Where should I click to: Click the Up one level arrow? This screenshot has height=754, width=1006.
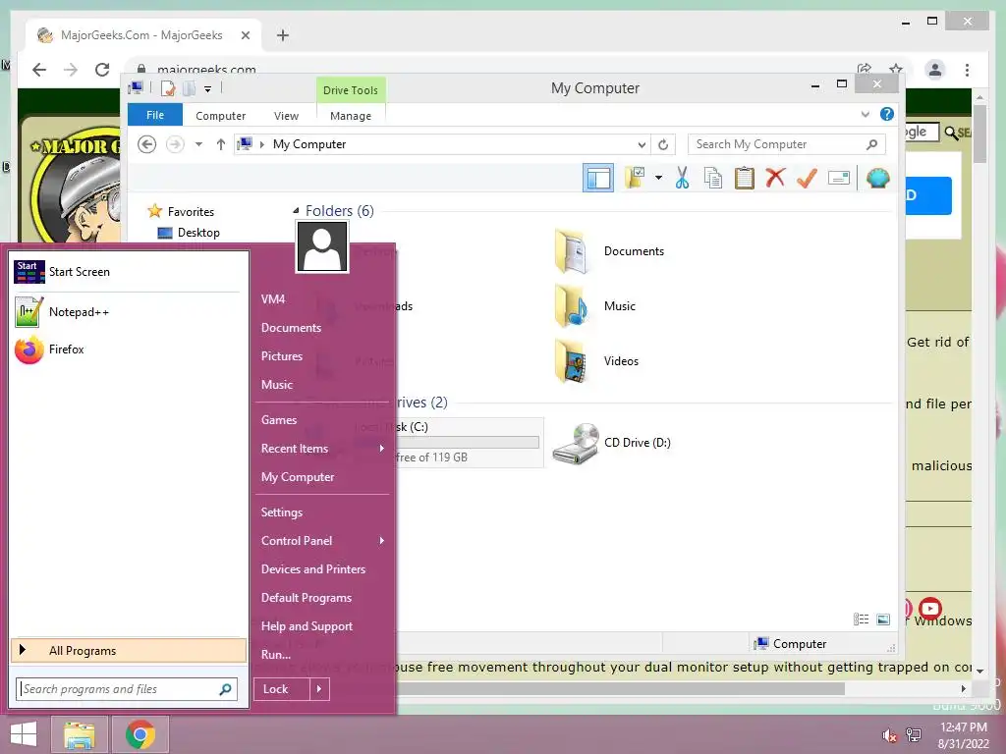pos(221,144)
